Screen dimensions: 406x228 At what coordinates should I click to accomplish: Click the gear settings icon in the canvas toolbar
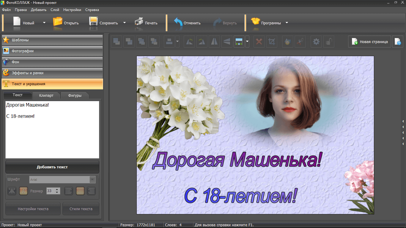tap(316, 42)
